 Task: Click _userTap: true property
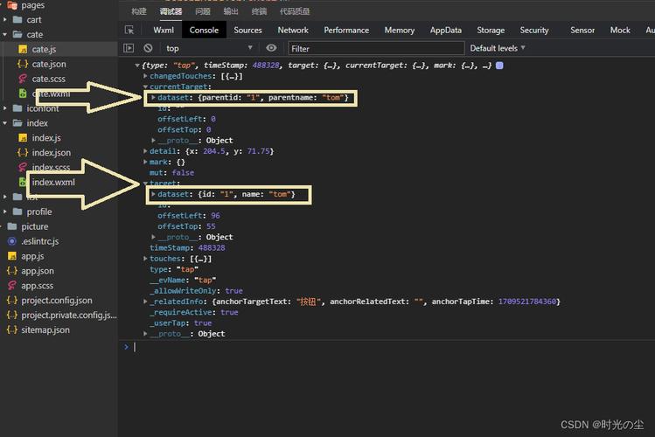pos(180,323)
